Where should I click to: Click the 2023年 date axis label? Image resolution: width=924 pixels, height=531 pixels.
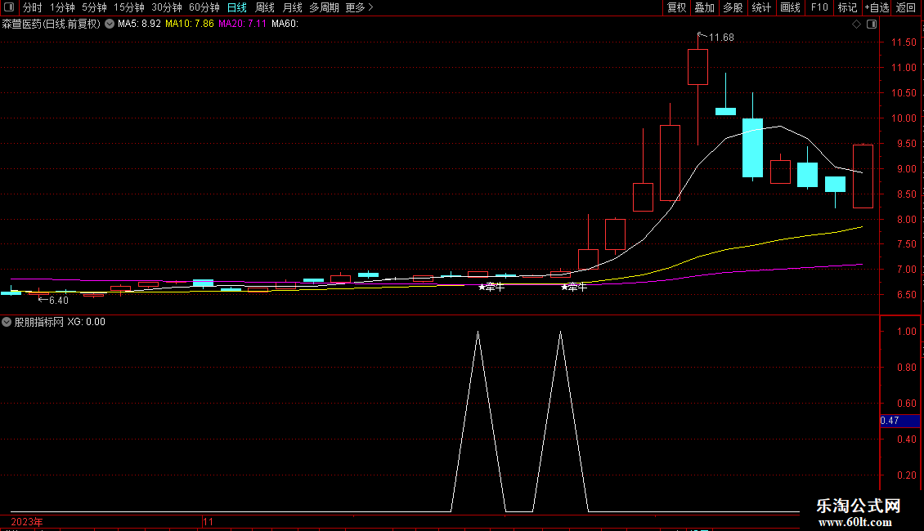click(x=27, y=521)
